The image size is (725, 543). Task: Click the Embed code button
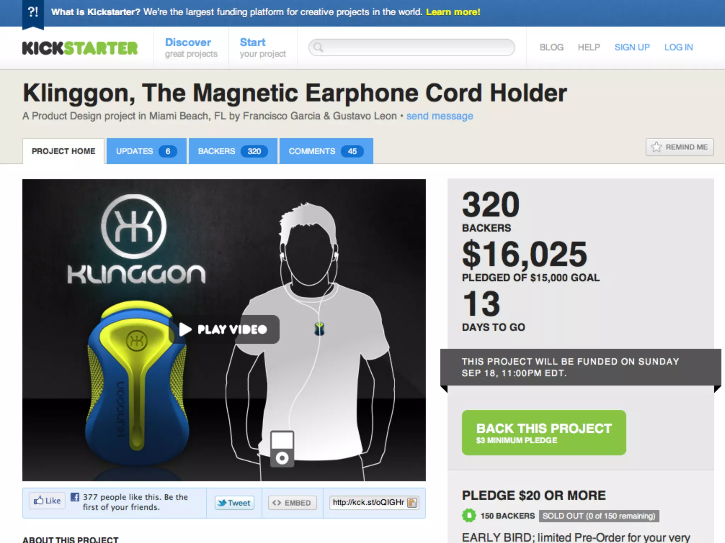(x=292, y=503)
